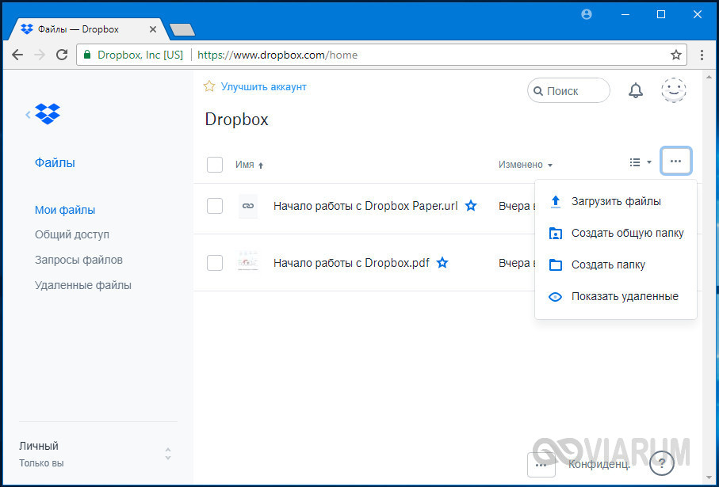
Task: Choose Загрузить файлы from the menu
Action: point(616,201)
